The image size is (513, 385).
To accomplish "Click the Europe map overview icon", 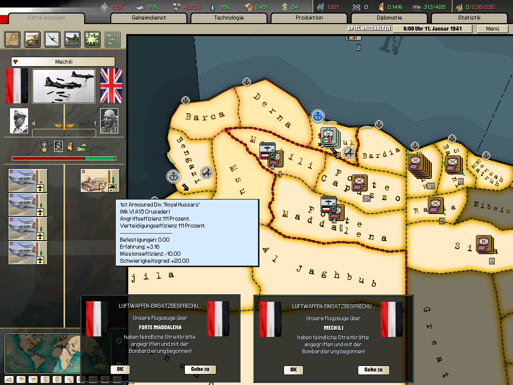I will (12, 39).
